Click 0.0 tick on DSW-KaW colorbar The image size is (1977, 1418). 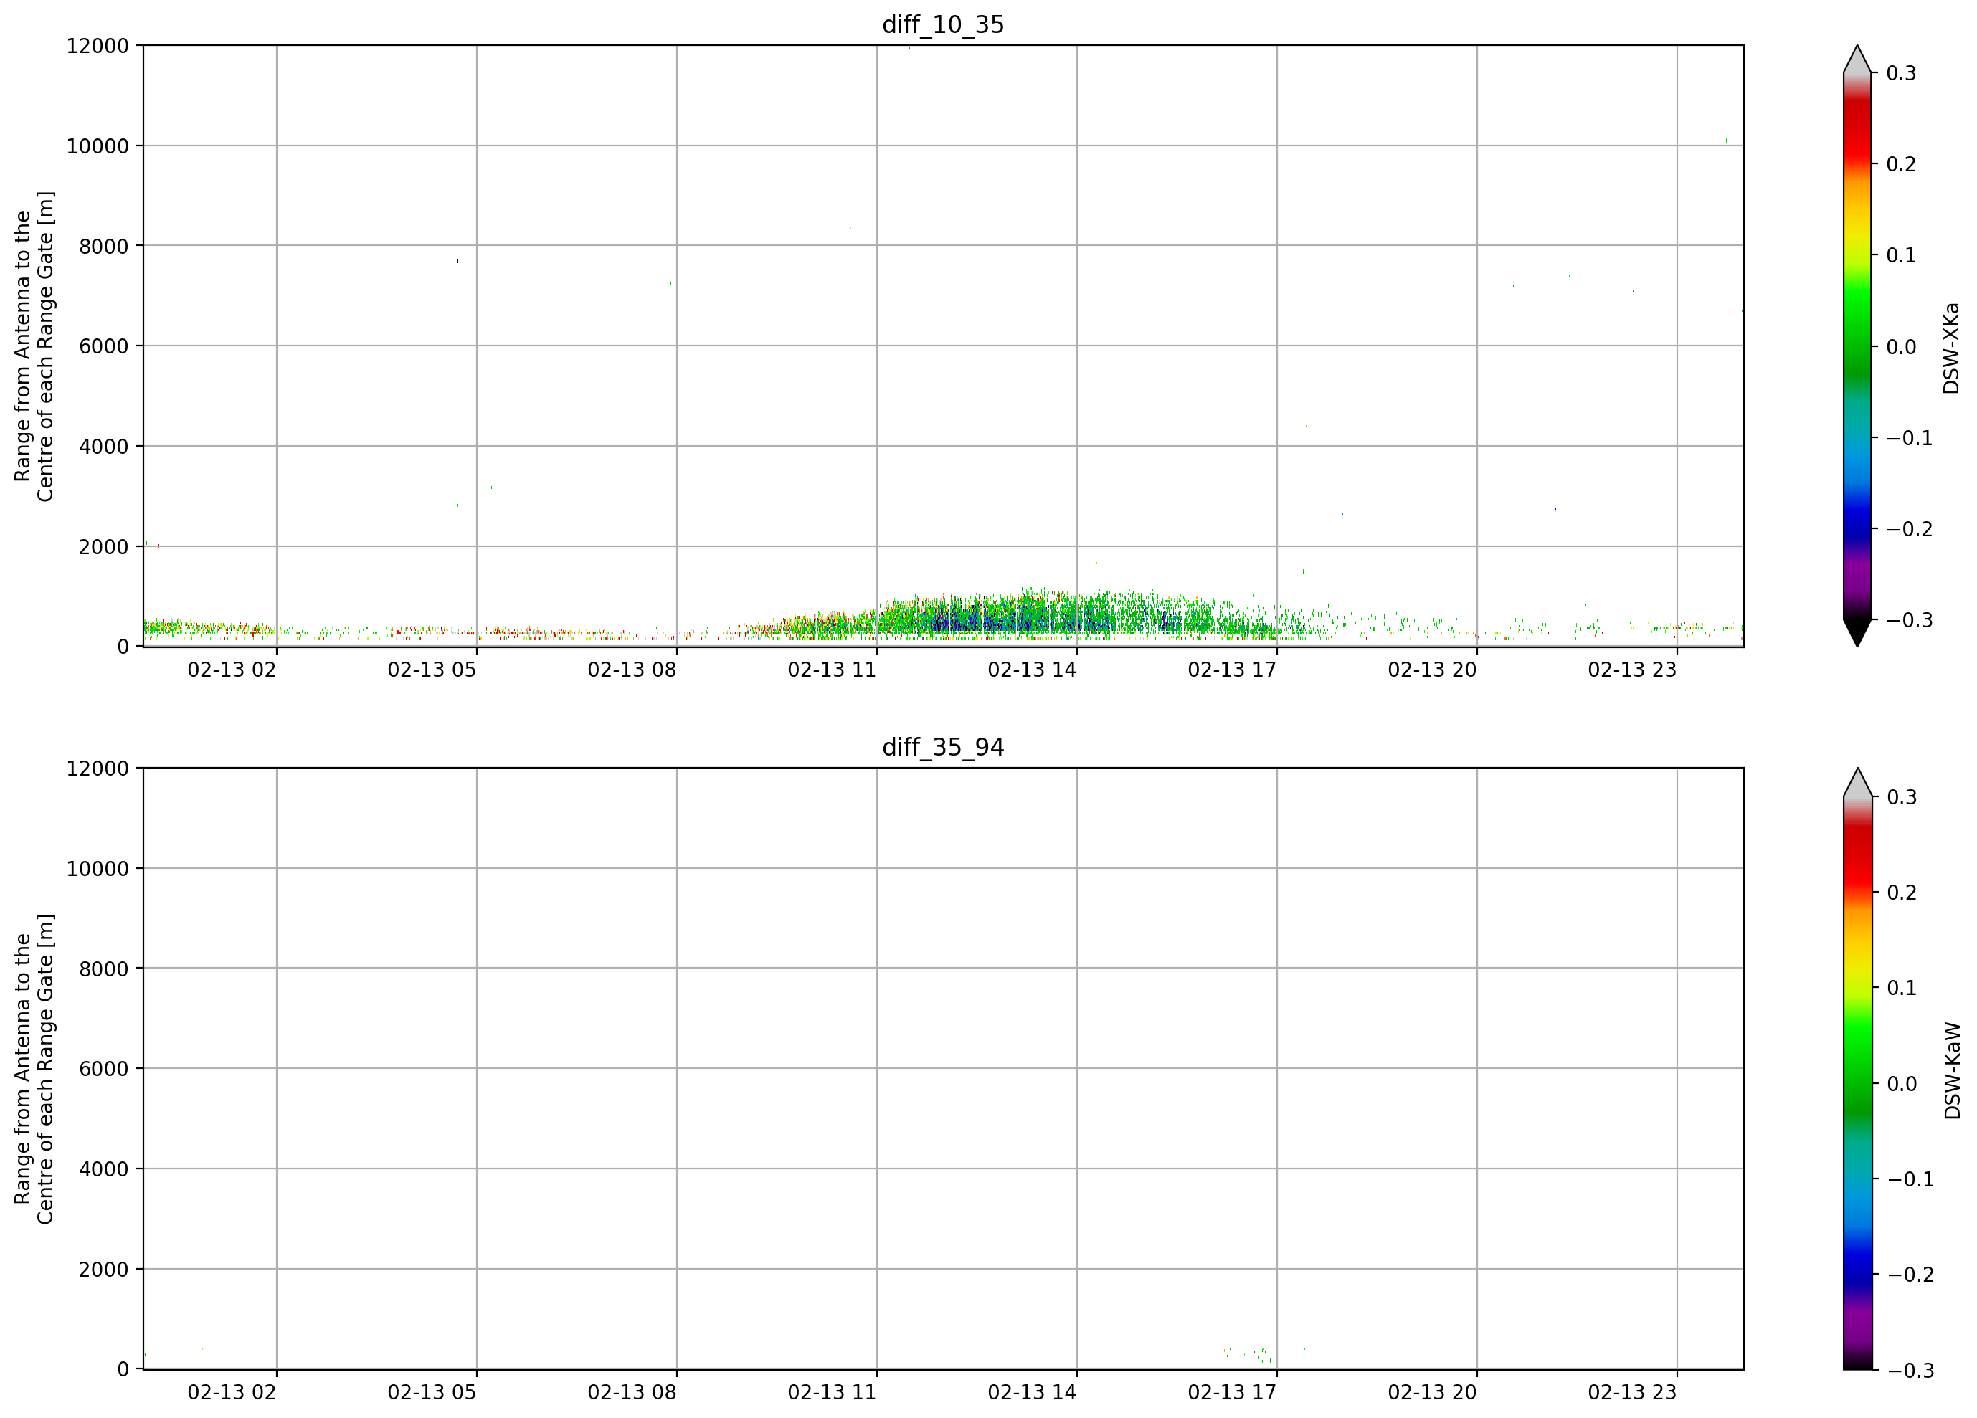[x=1901, y=1083]
